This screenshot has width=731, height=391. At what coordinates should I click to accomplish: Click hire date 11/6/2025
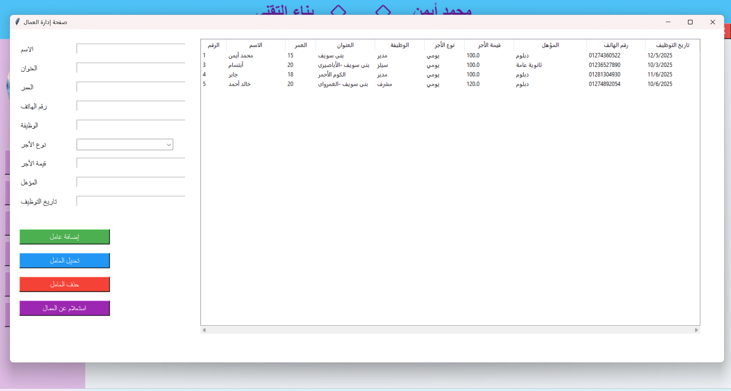pyautogui.click(x=660, y=75)
